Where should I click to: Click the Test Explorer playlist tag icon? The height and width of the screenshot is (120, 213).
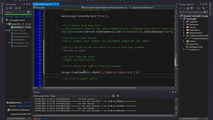point(20,8)
